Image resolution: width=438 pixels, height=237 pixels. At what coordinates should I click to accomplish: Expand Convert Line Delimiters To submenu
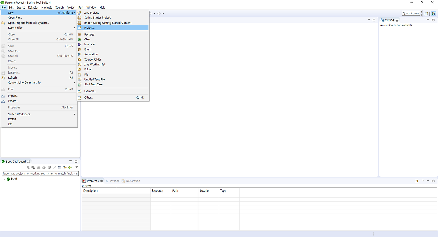tap(39, 83)
